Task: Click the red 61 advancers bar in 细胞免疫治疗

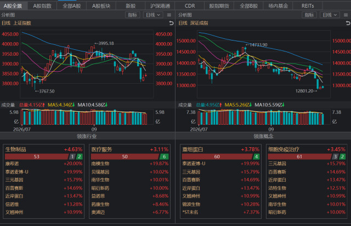Action: (x=299, y=157)
